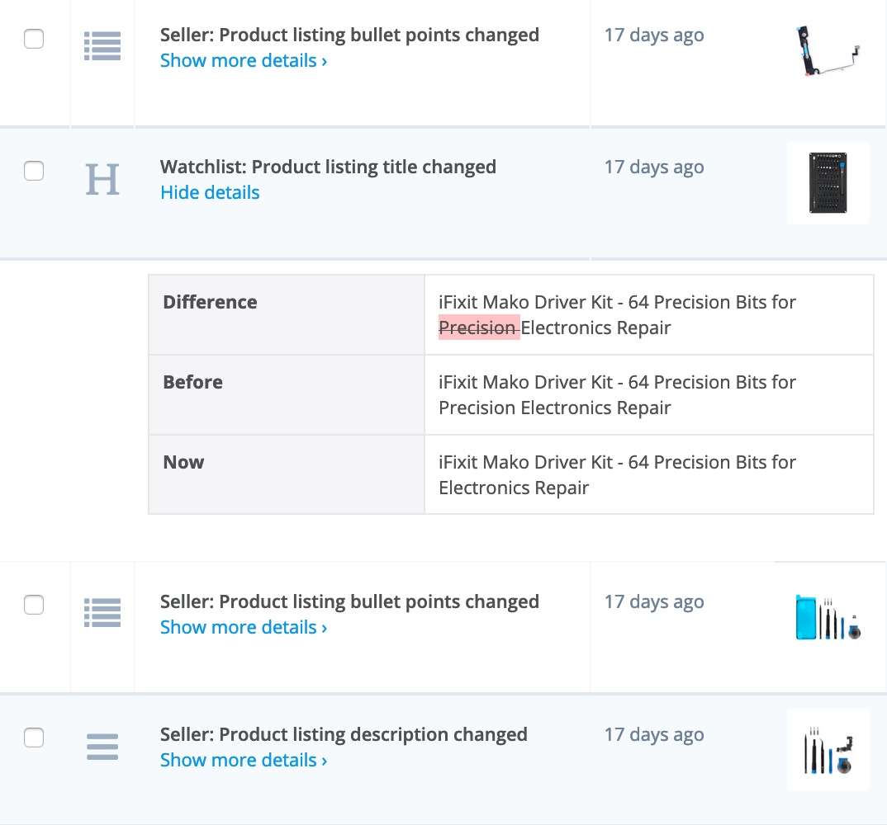Click the 'Difference' row label in the table
This screenshot has height=825, width=887.
210,302
